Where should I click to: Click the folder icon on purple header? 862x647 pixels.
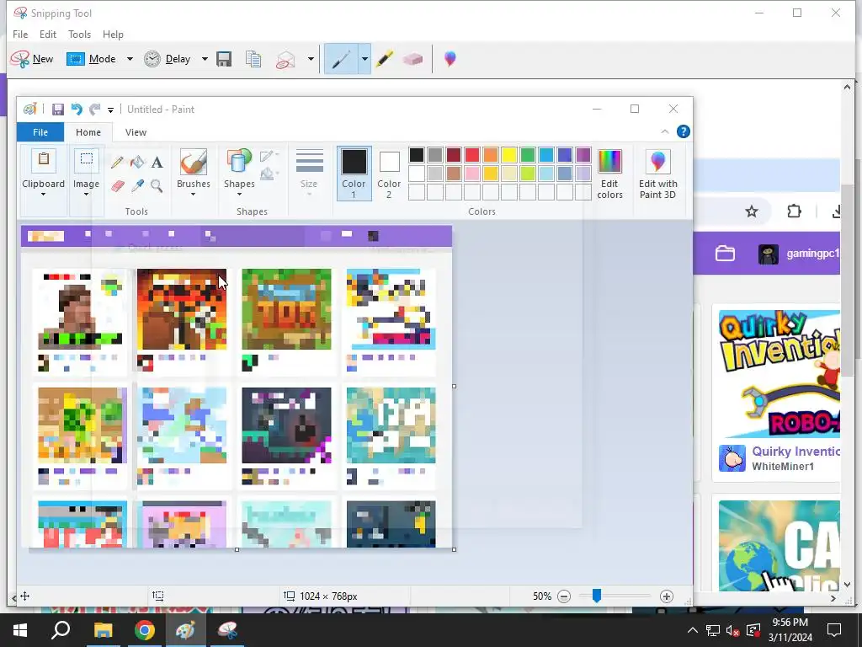(x=725, y=254)
